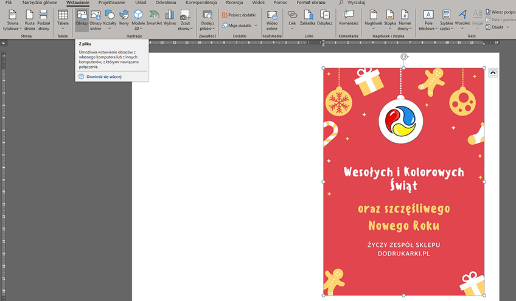Switch to the Wstawianie tab

pyautogui.click(x=78, y=2)
